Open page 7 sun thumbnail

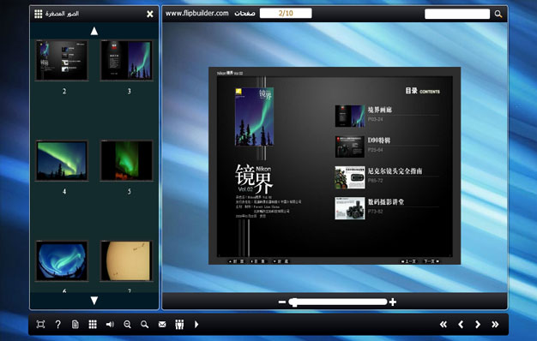point(126,260)
